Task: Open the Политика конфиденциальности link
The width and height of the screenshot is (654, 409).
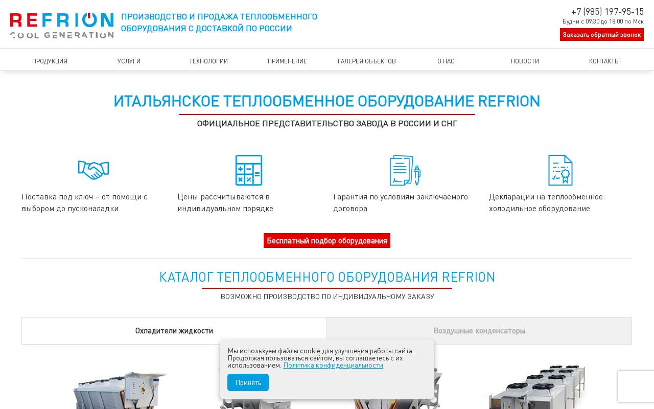Action: [x=333, y=366]
